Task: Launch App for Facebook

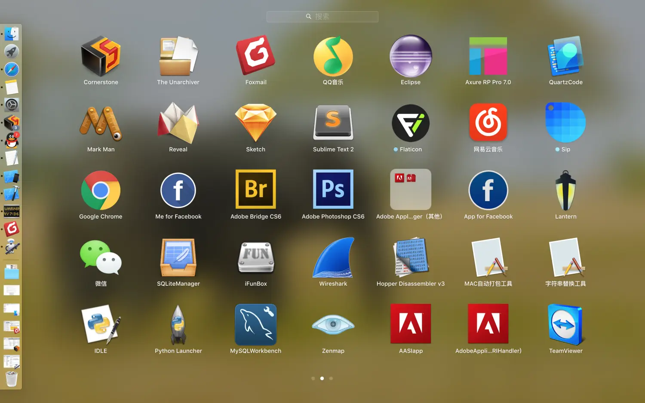Action: click(x=488, y=190)
